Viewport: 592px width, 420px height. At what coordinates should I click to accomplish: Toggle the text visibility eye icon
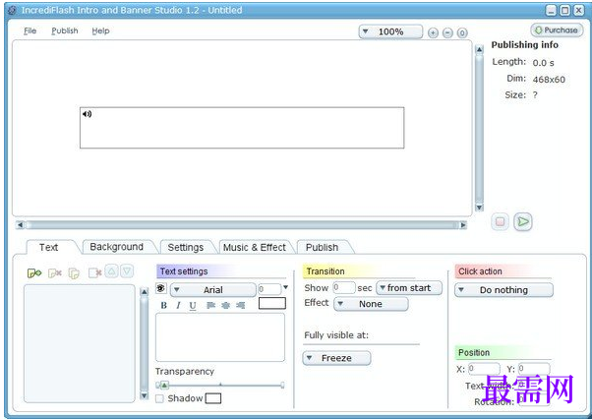161,288
